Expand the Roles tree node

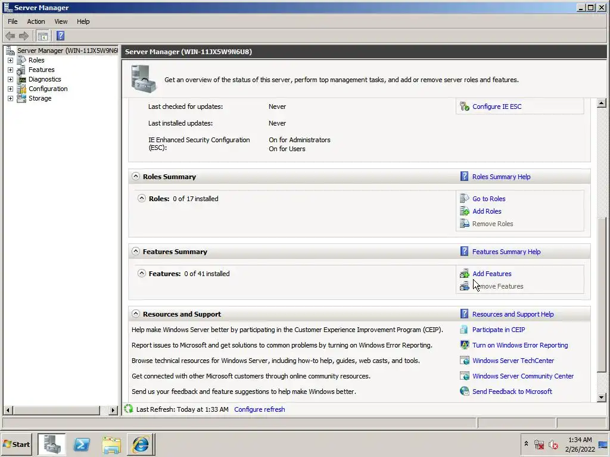[x=11, y=60]
